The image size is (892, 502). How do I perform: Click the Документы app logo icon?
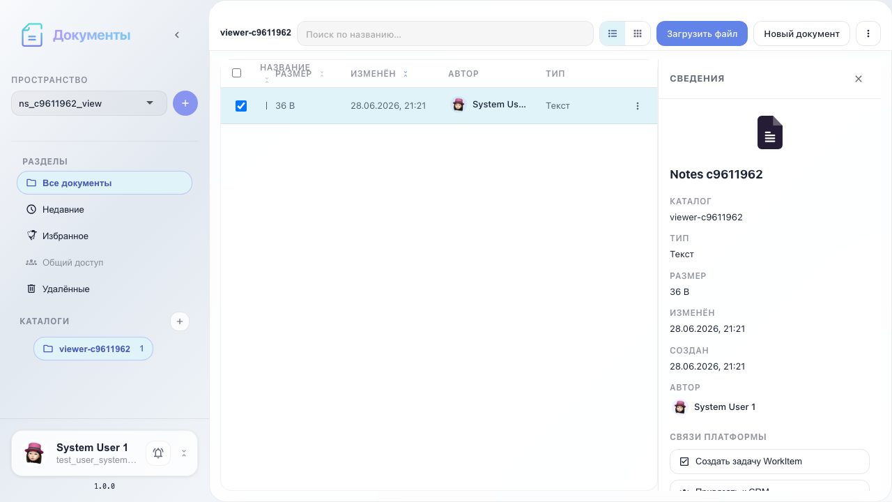pos(32,35)
